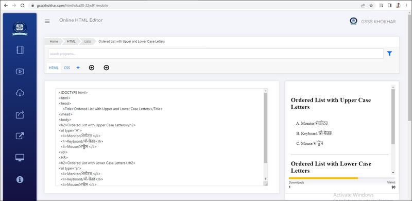Click preview list item B. Keyboard
Viewport: 412px width, 201px height.
[x=314, y=133]
